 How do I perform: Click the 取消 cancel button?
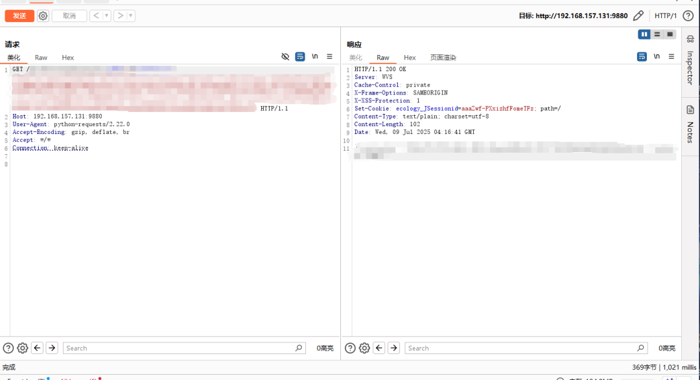tap(69, 16)
